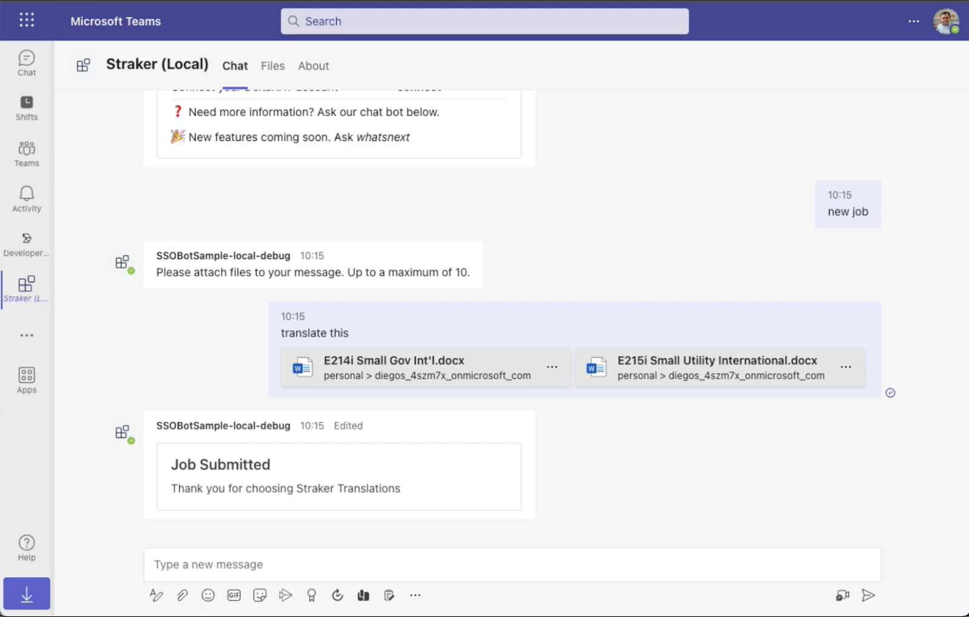The image size is (969, 617).
Task: Switch to the About tab
Action: click(313, 66)
